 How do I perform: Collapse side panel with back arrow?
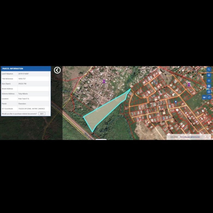pyautogui.click(x=57, y=70)
